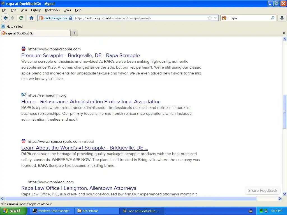The height and width of the screenshot is (215, 287).
Task: Open the Edit menu
Action: [x=13, y=10]
